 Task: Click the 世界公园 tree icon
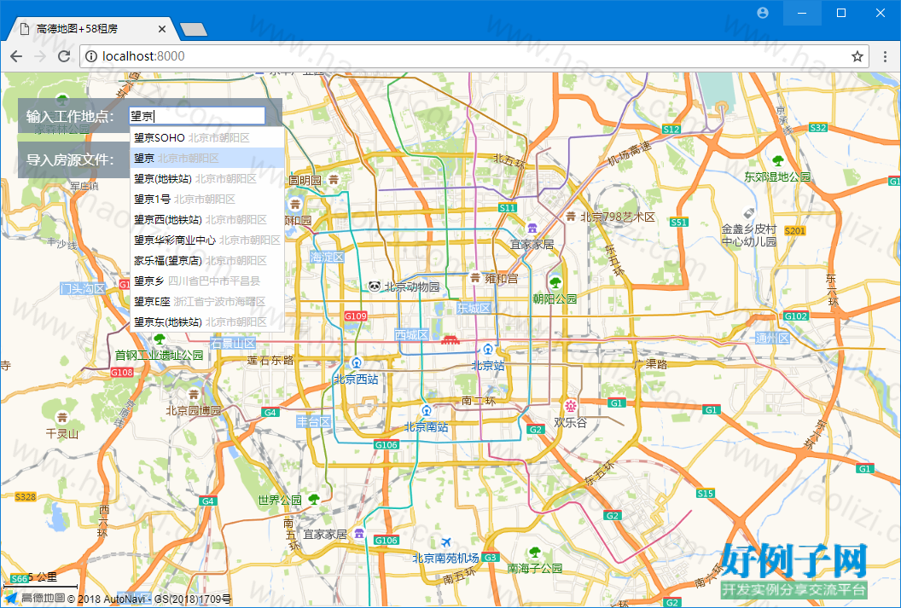(x=313, y=499)
